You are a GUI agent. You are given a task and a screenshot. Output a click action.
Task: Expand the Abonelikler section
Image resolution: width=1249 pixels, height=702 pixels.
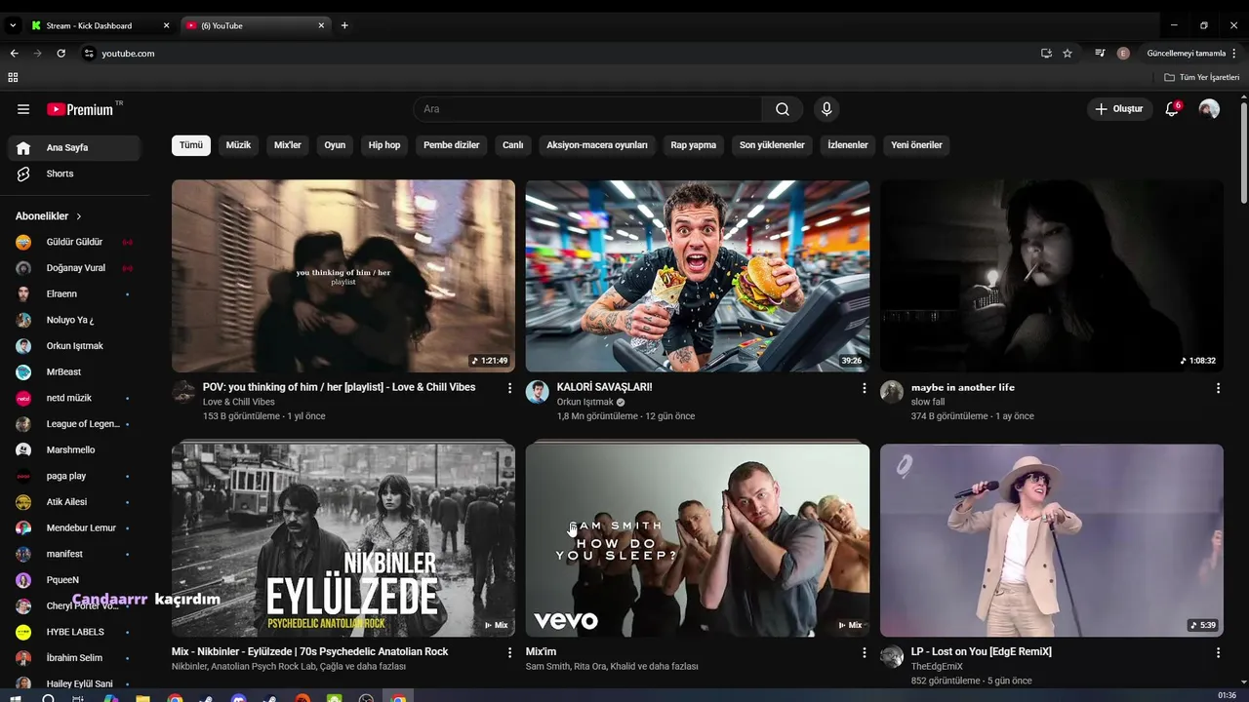[49, 216]
